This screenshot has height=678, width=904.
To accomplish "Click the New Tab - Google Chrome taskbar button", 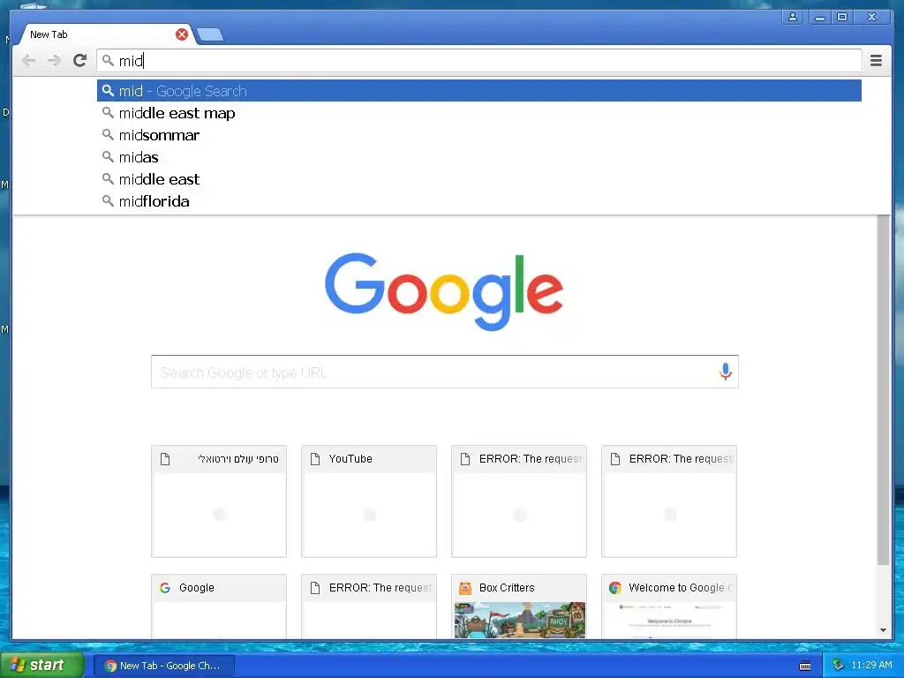I will click(x=164, y=666).
